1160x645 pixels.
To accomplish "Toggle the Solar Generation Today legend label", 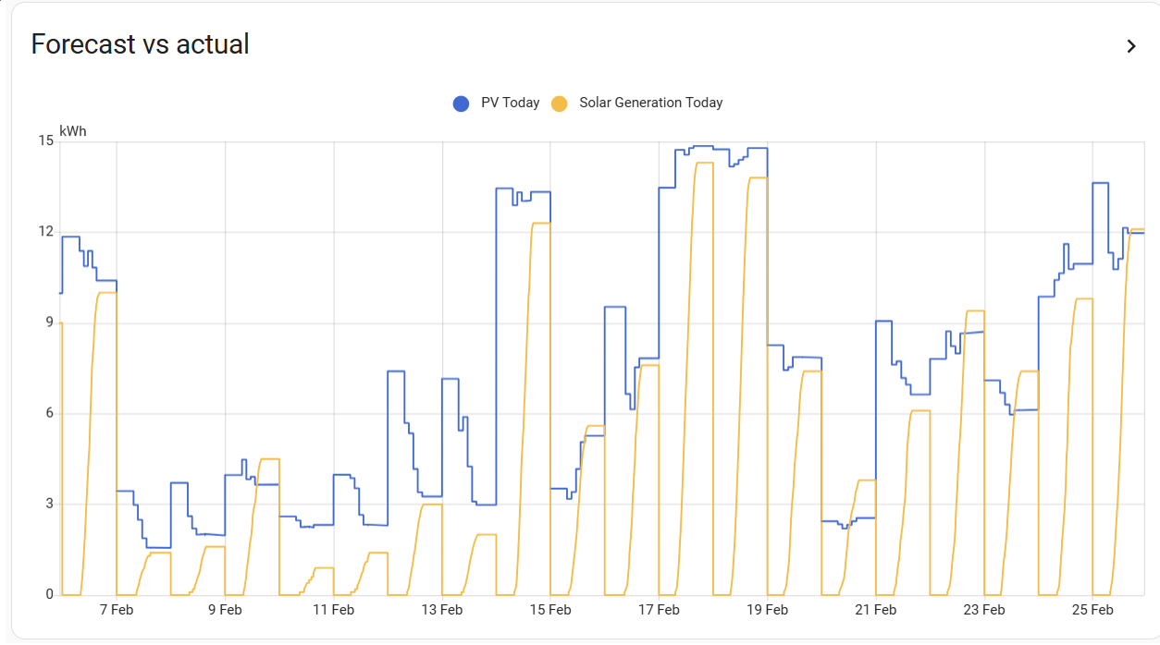I will pyautogui.click(x=650, y=103).
